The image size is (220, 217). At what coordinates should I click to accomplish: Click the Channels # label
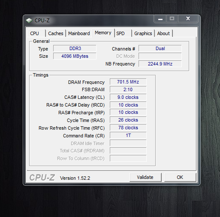[124, 49]
